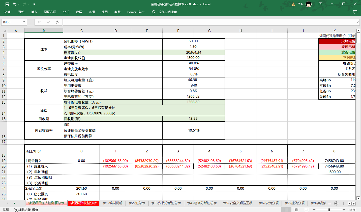Click the zoom slider handle
The height and width of the screenshot is (212, 361).
[x=329, y=210]
